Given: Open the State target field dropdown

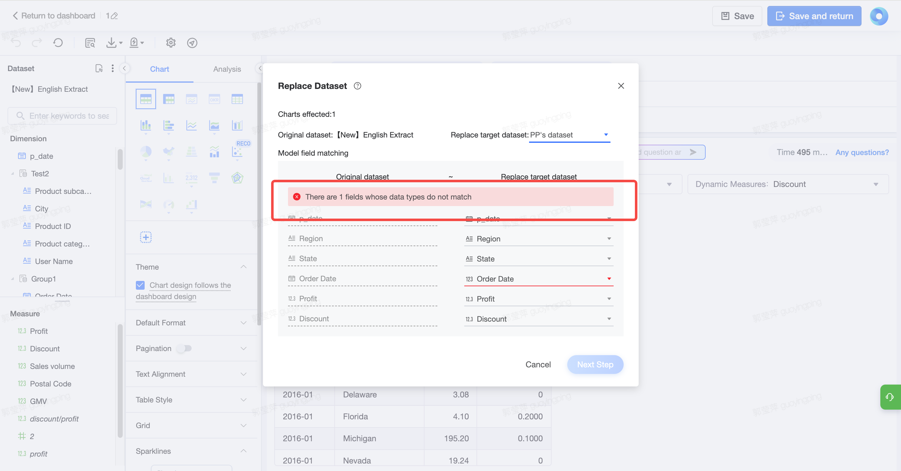Looking at the screenshot, I should 539,259.
